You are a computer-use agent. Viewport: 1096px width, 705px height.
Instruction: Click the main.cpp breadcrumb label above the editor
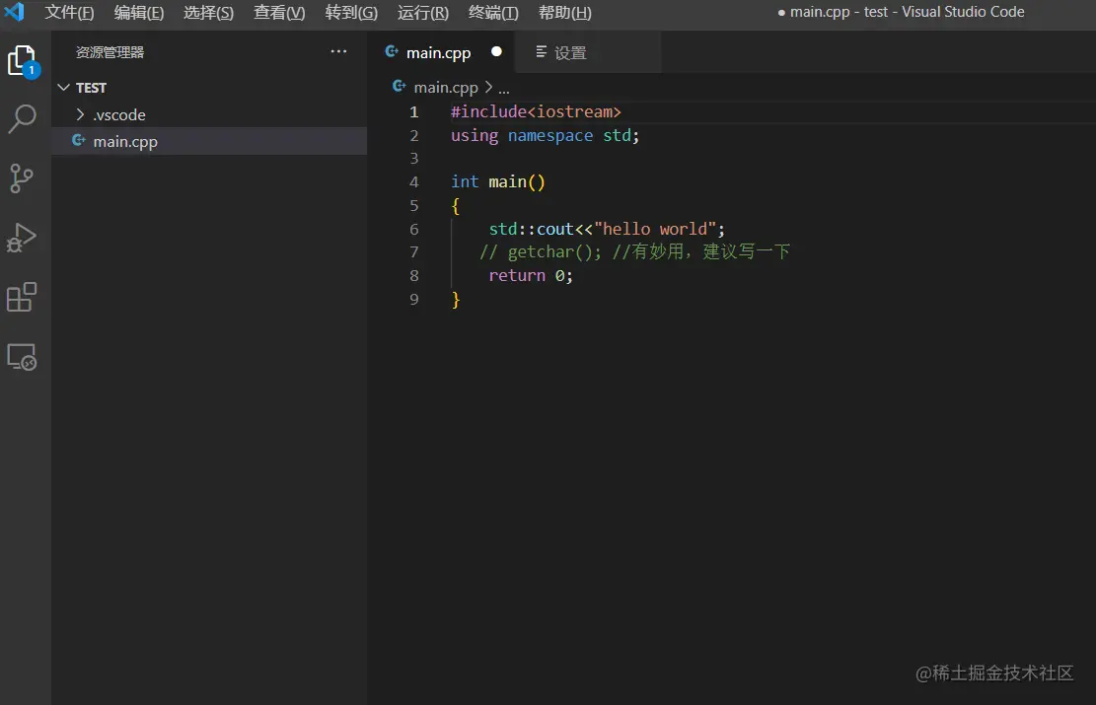(x=446, y=87)
